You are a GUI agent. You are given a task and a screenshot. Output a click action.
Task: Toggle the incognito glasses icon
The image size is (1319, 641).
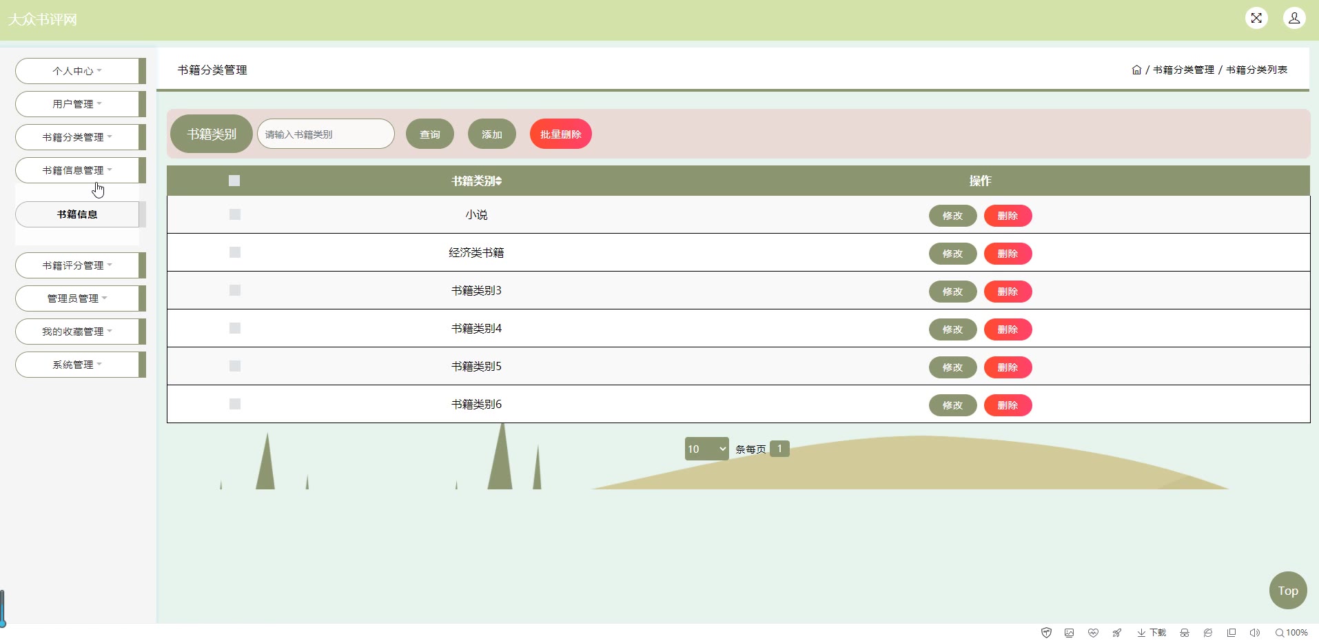click(1185, 633)
